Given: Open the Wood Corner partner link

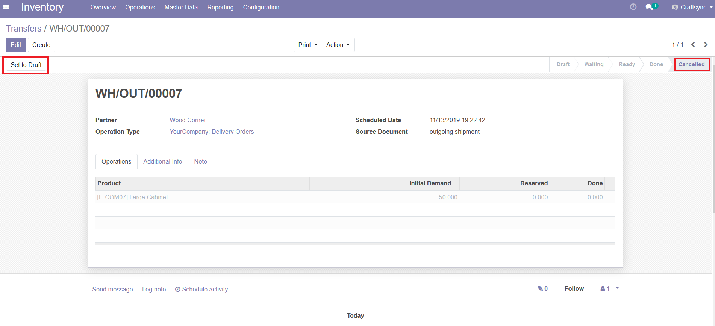Looking at the screenshot, I should click(188, 120).
